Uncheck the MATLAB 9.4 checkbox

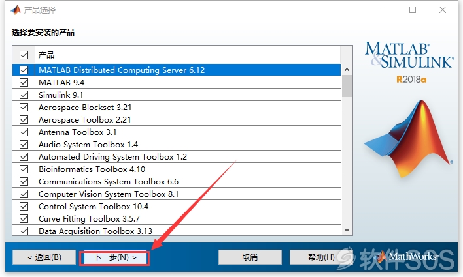click(x=24, y=82)
